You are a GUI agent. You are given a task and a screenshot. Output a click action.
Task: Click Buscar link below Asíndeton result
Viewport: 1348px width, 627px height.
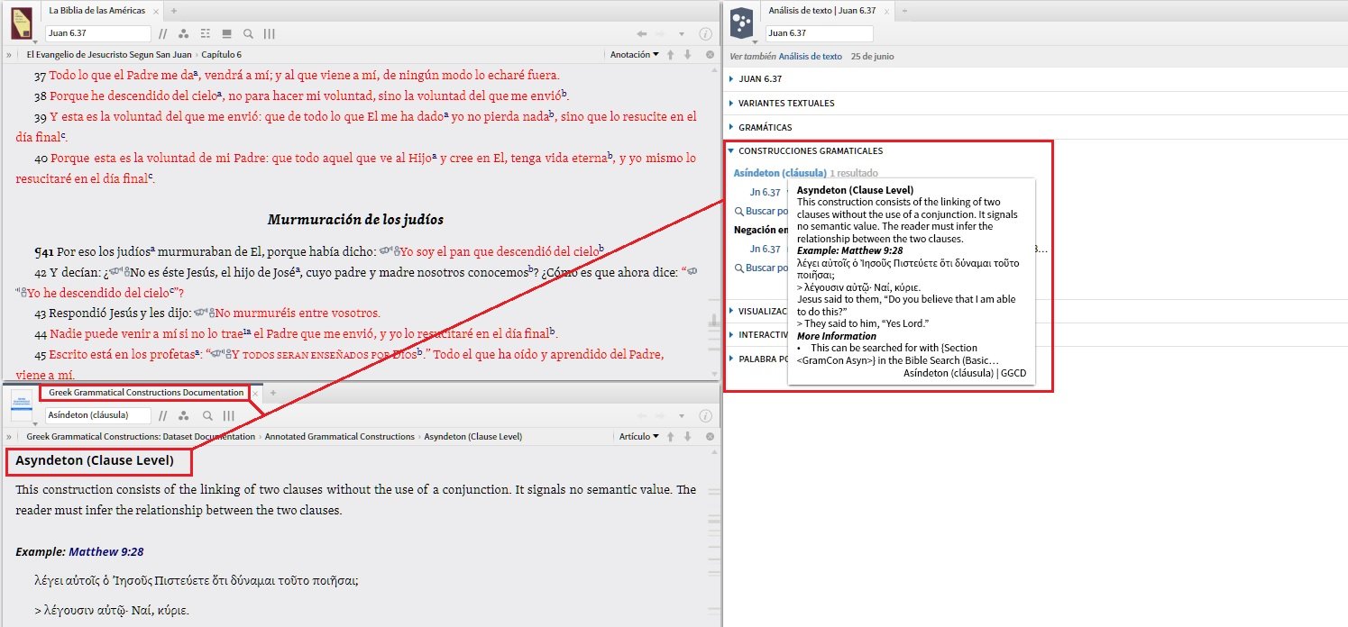760,211
